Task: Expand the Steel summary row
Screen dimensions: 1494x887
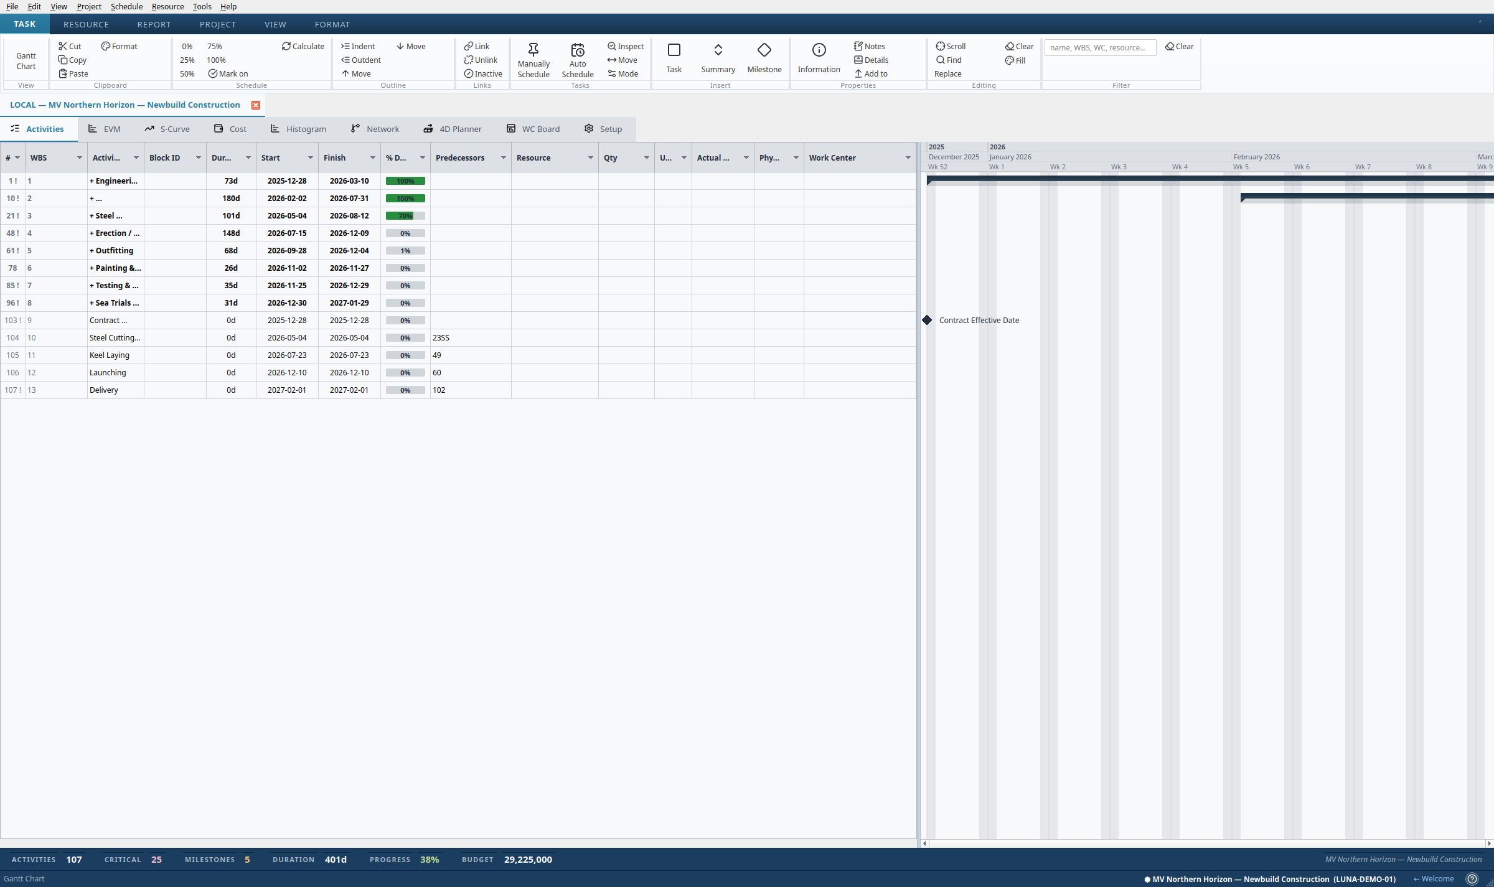Action: coord(92,215)
